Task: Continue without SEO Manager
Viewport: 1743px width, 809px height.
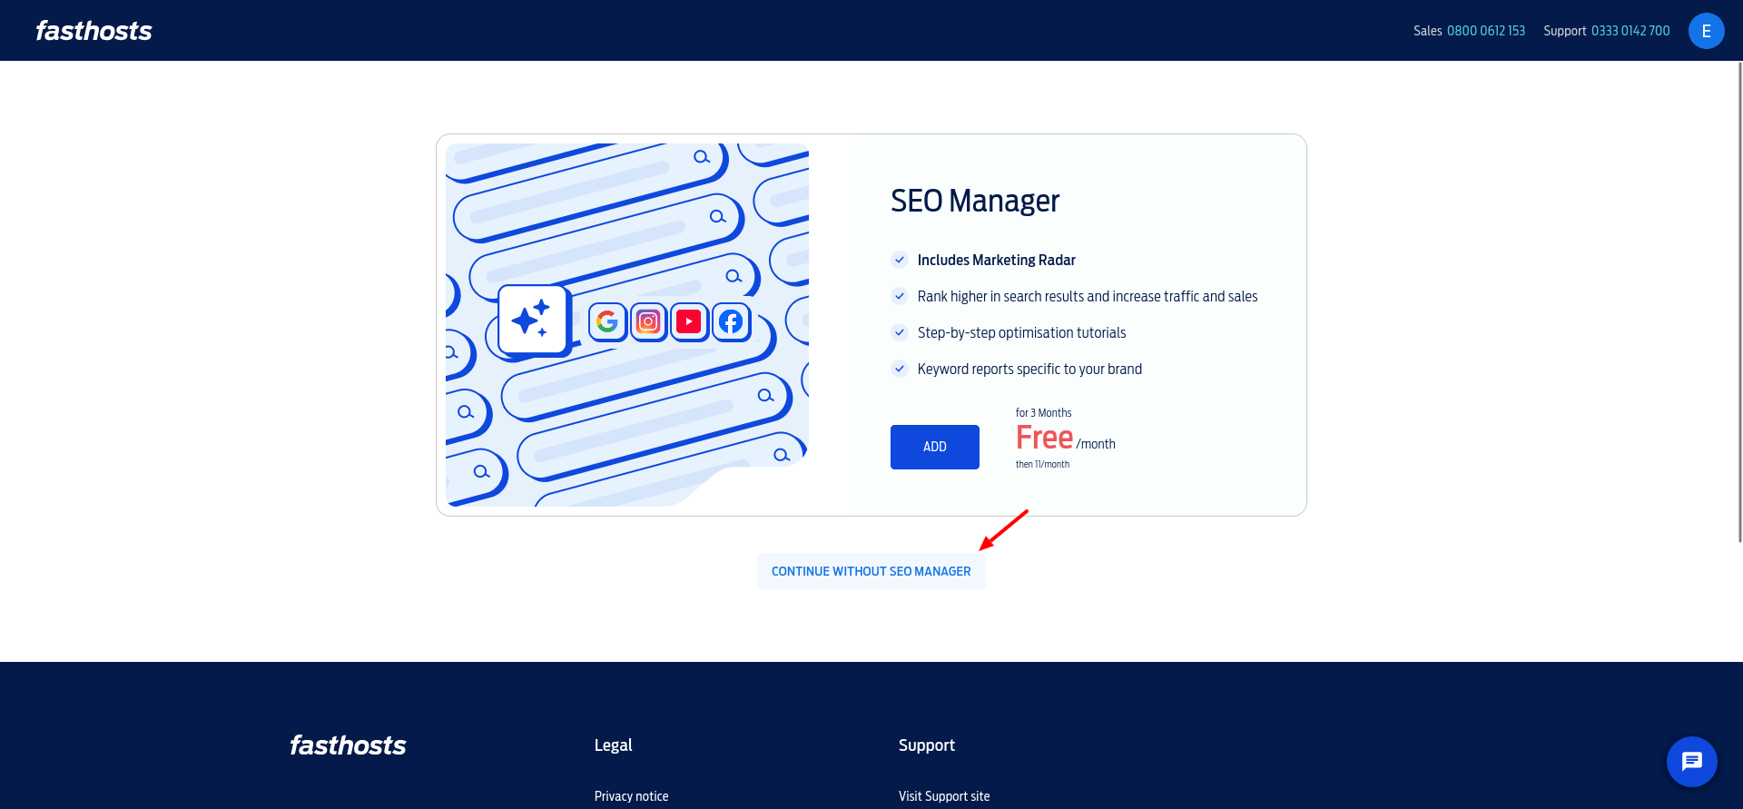Action: point(871,571)
